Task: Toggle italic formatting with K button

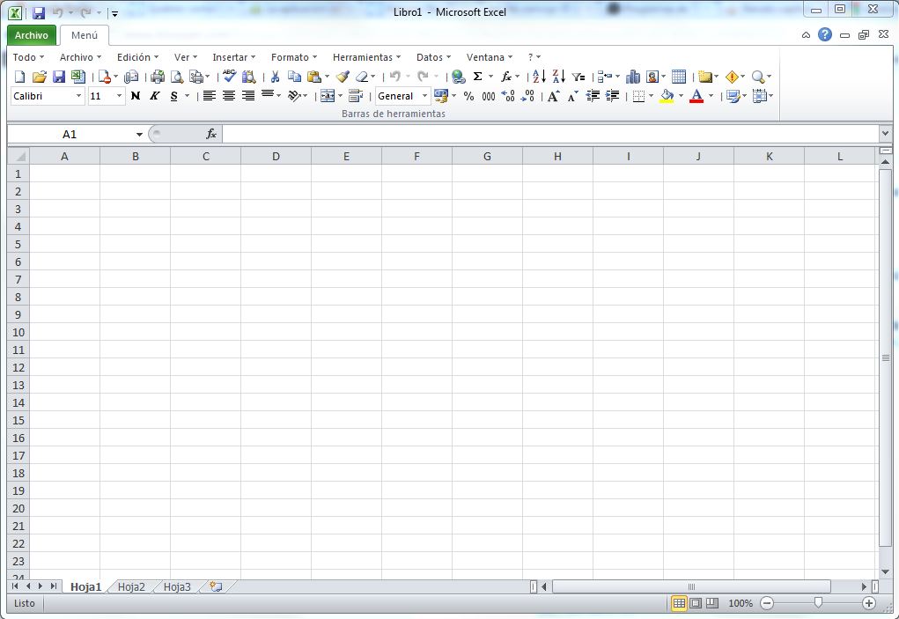Action: tap(153, 96)
